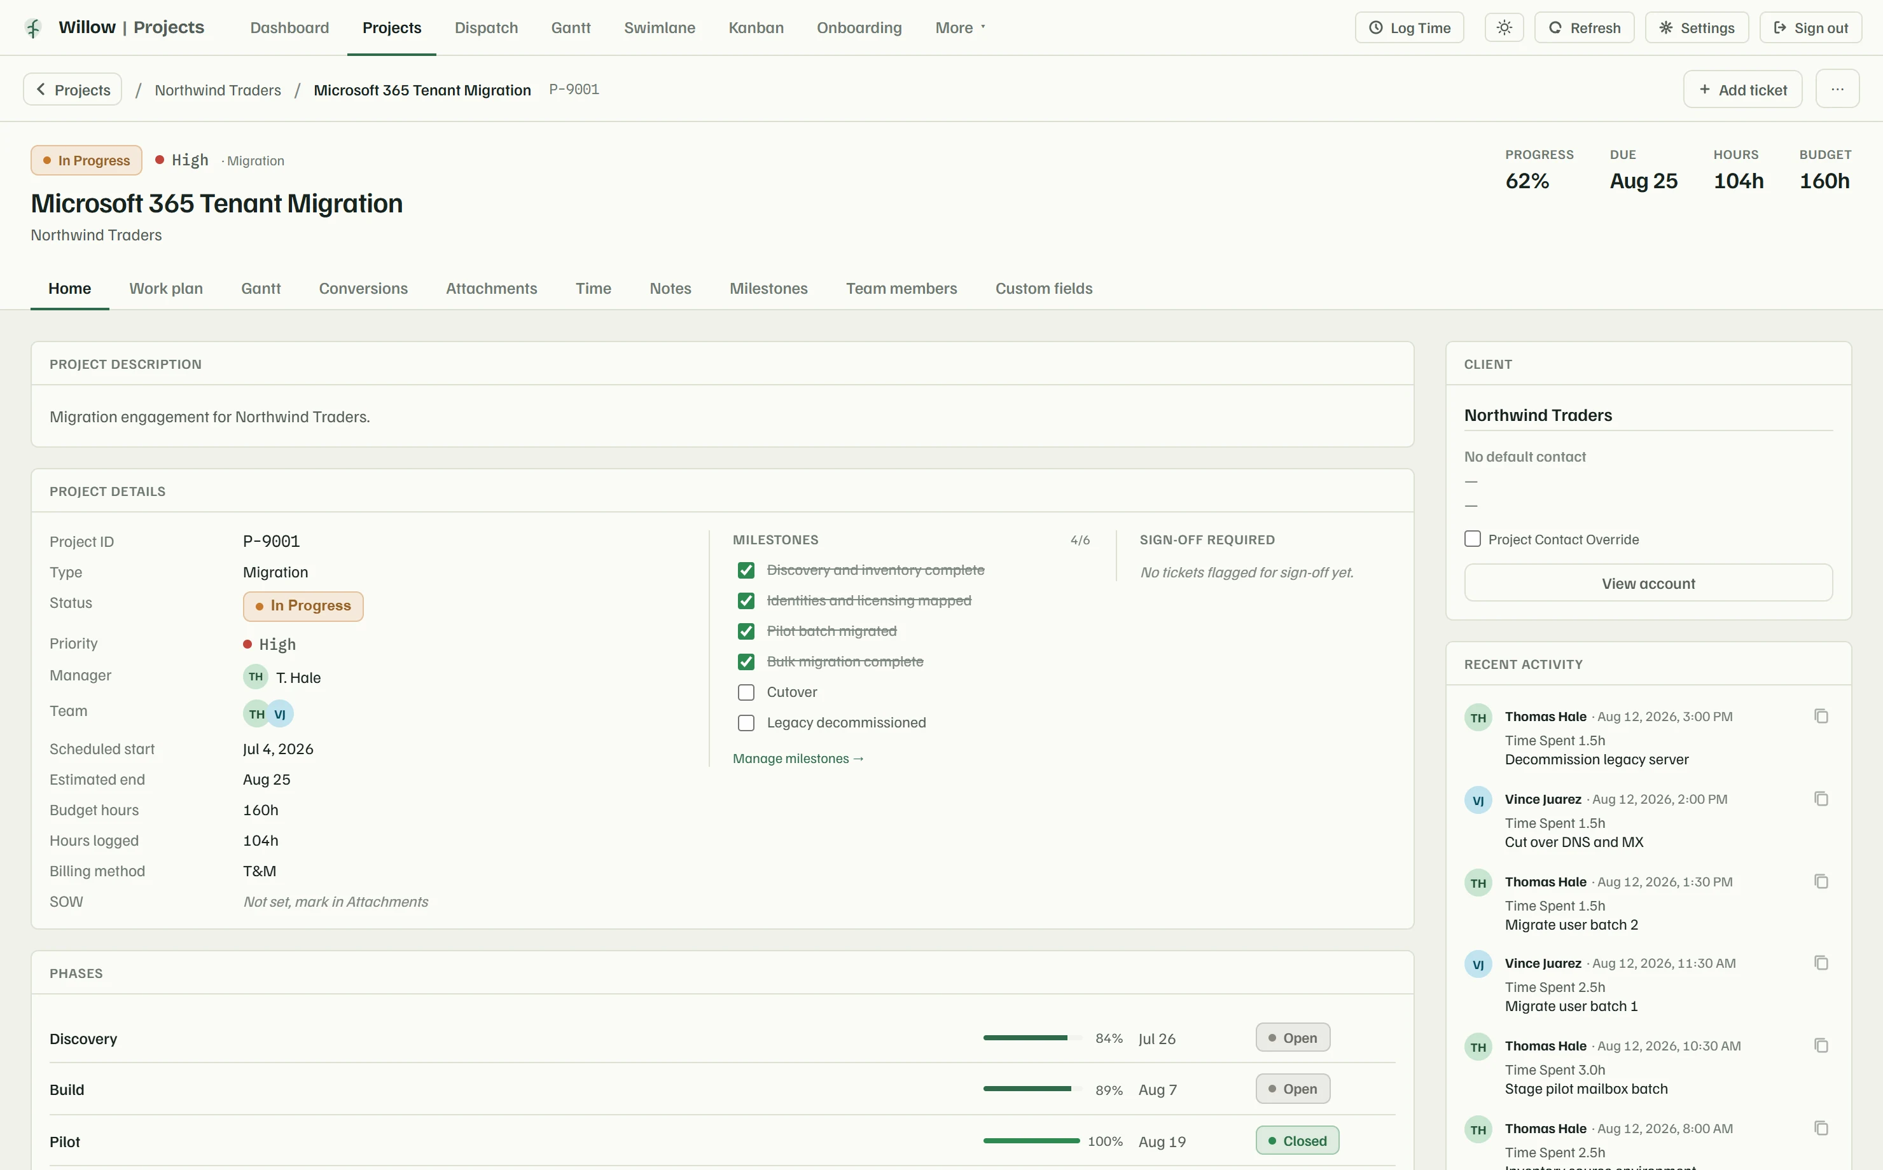Click the Open status badge for Discovery
This screenshot has width=1883, height=1170.
click(1293, 1038)
